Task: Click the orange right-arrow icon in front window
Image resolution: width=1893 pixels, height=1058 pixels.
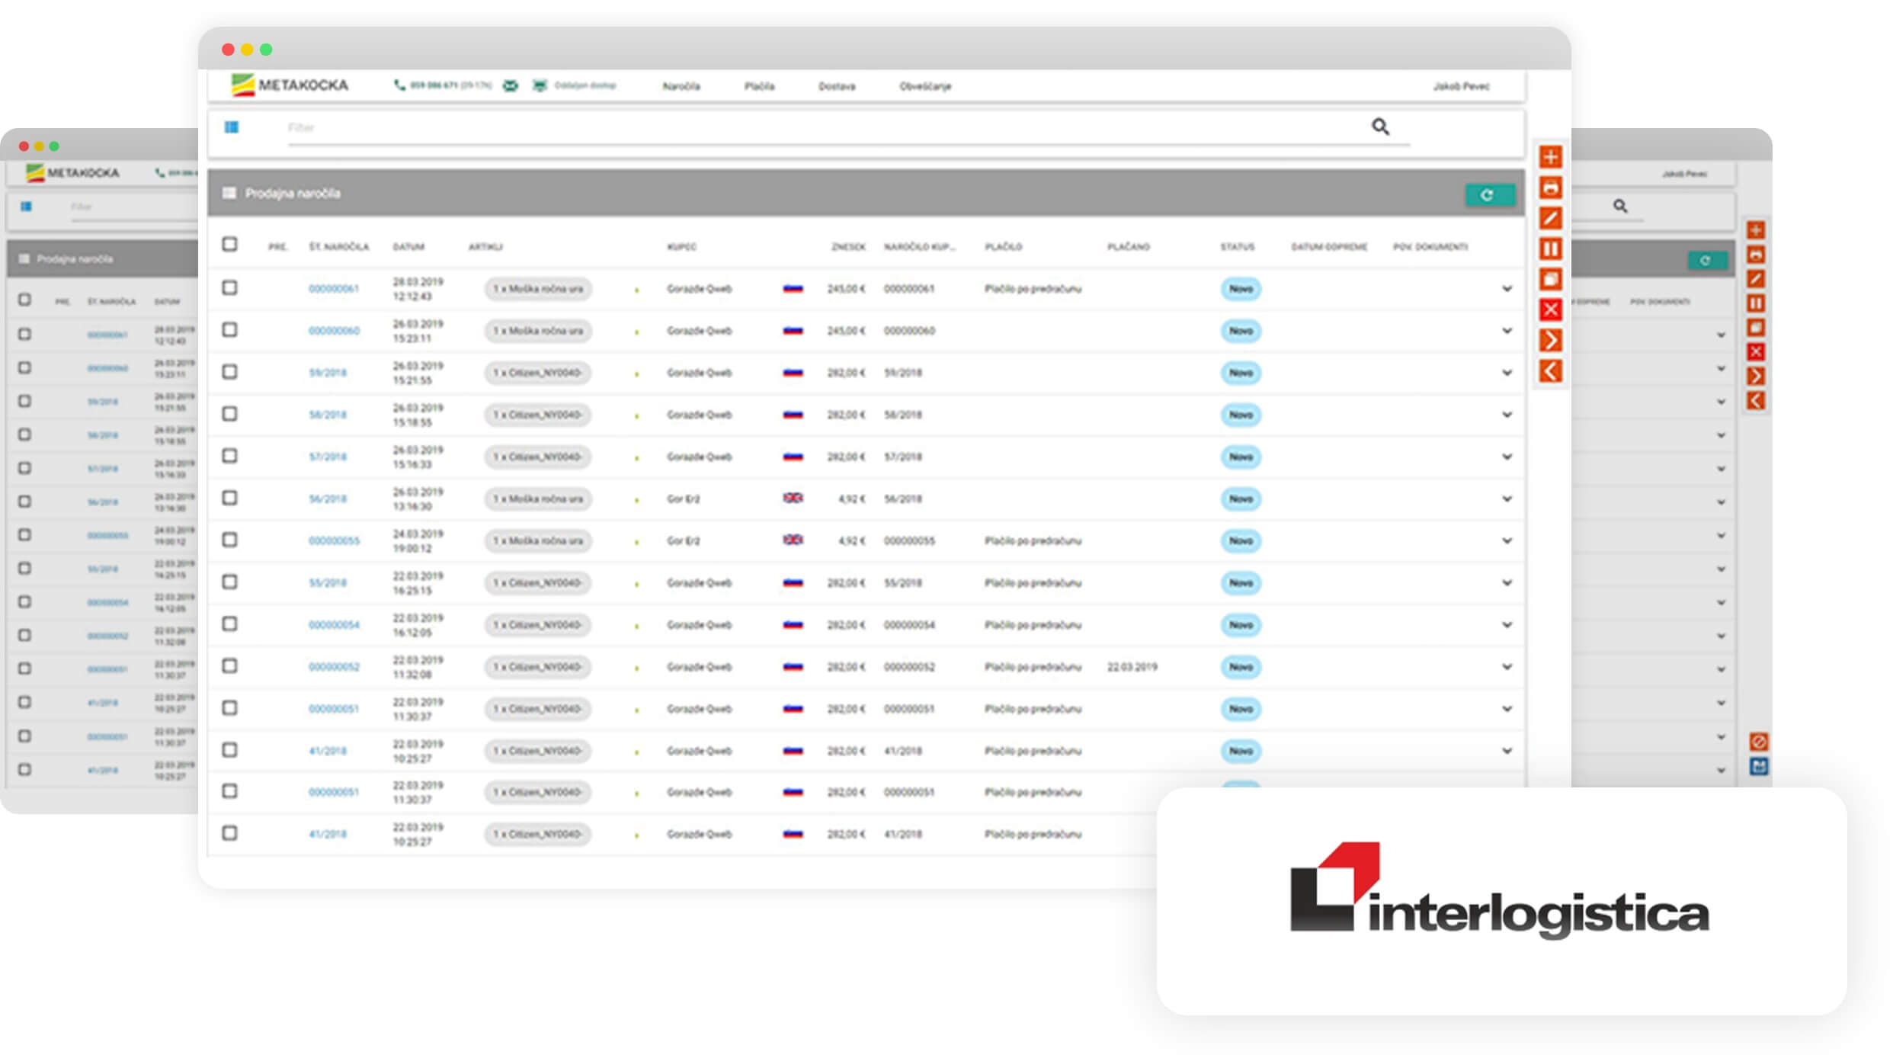Action: tap(1550, 340)
